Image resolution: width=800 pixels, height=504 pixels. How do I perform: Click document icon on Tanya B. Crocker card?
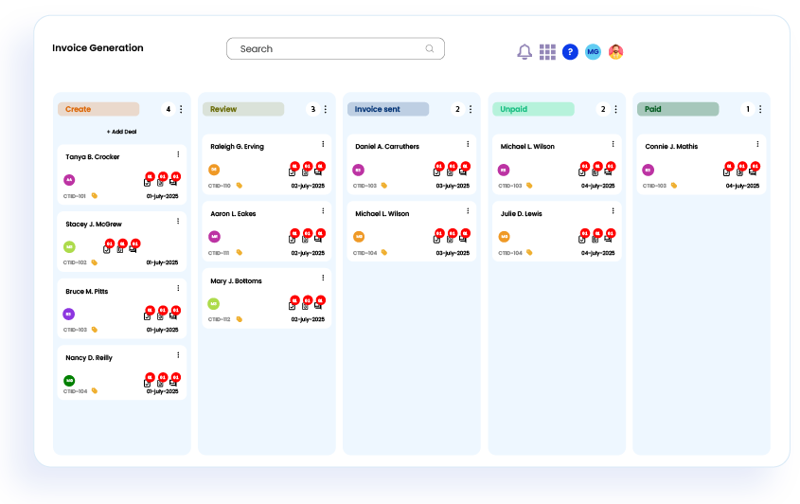coord(160,182)
